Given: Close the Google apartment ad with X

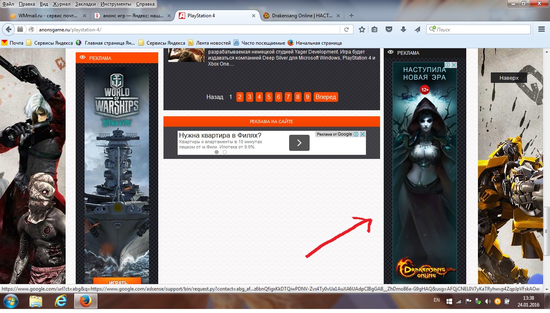Looking at the screenshot, I should click(x=362, y=134).
